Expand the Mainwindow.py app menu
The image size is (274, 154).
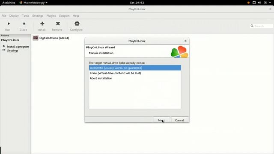(33, 3)
